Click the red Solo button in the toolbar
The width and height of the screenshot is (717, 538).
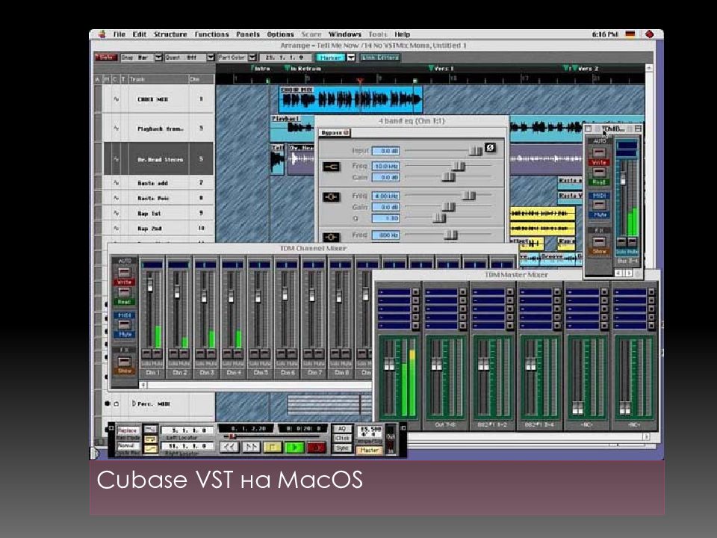pyautogui.click(x=106, y=58)
